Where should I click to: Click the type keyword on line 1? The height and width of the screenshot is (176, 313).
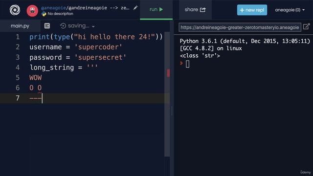tap(62, 37)
